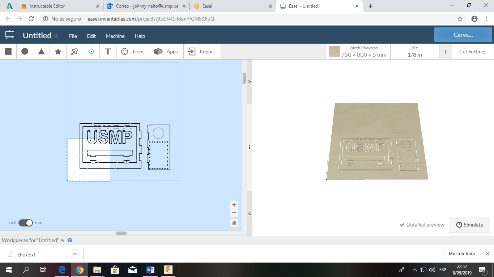Open the File menu
The width and height of the screenshot is (494, 277).
click(x=73, y=36)
